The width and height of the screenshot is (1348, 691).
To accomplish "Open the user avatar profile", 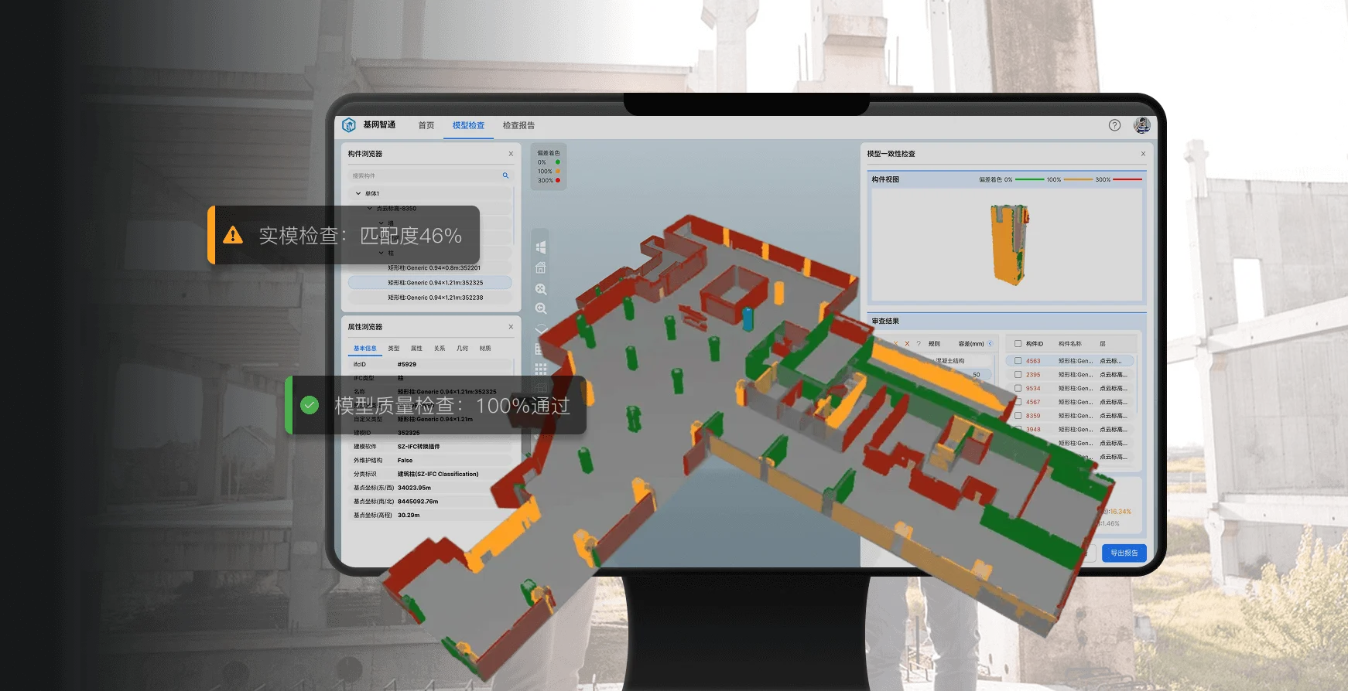I will (1141, 125).
